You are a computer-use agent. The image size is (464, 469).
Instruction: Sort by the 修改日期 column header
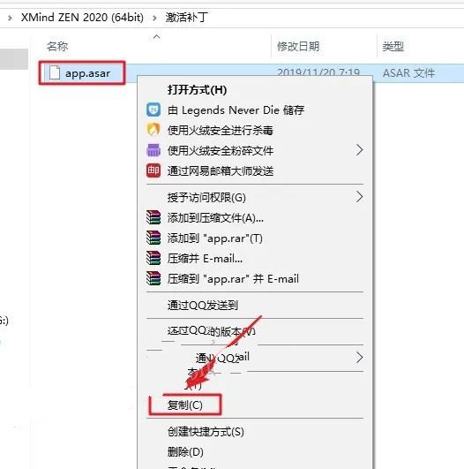(298, 46)
